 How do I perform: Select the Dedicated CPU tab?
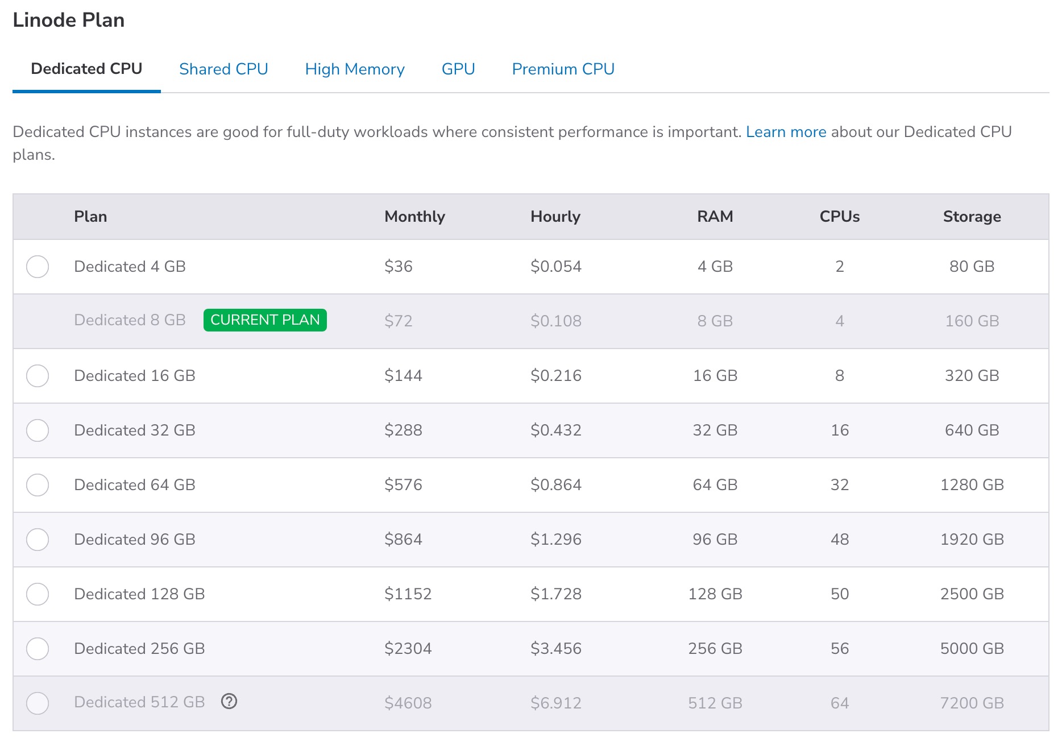click(86, 69)
